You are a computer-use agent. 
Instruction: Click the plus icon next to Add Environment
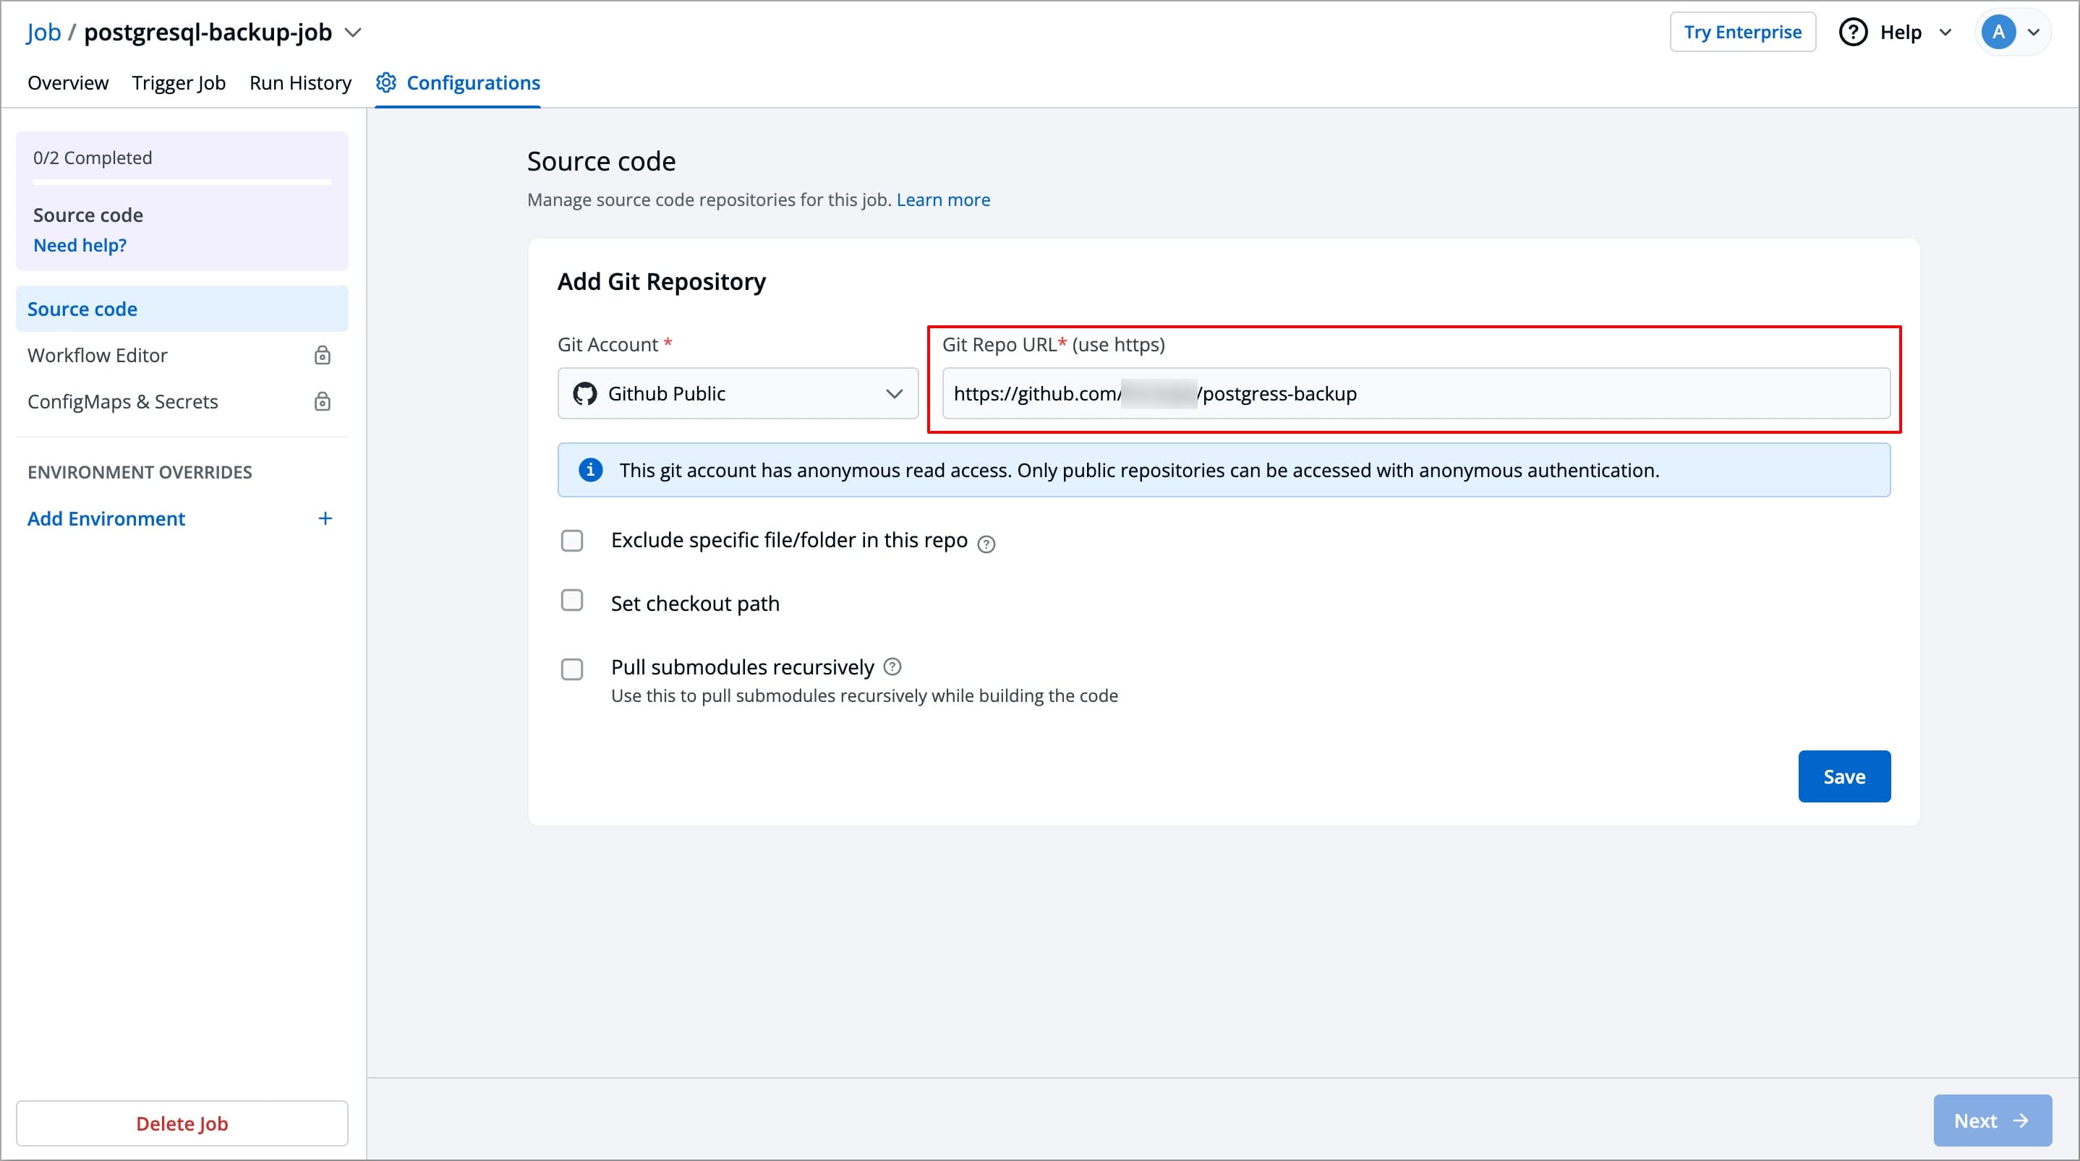coord(325,518)
